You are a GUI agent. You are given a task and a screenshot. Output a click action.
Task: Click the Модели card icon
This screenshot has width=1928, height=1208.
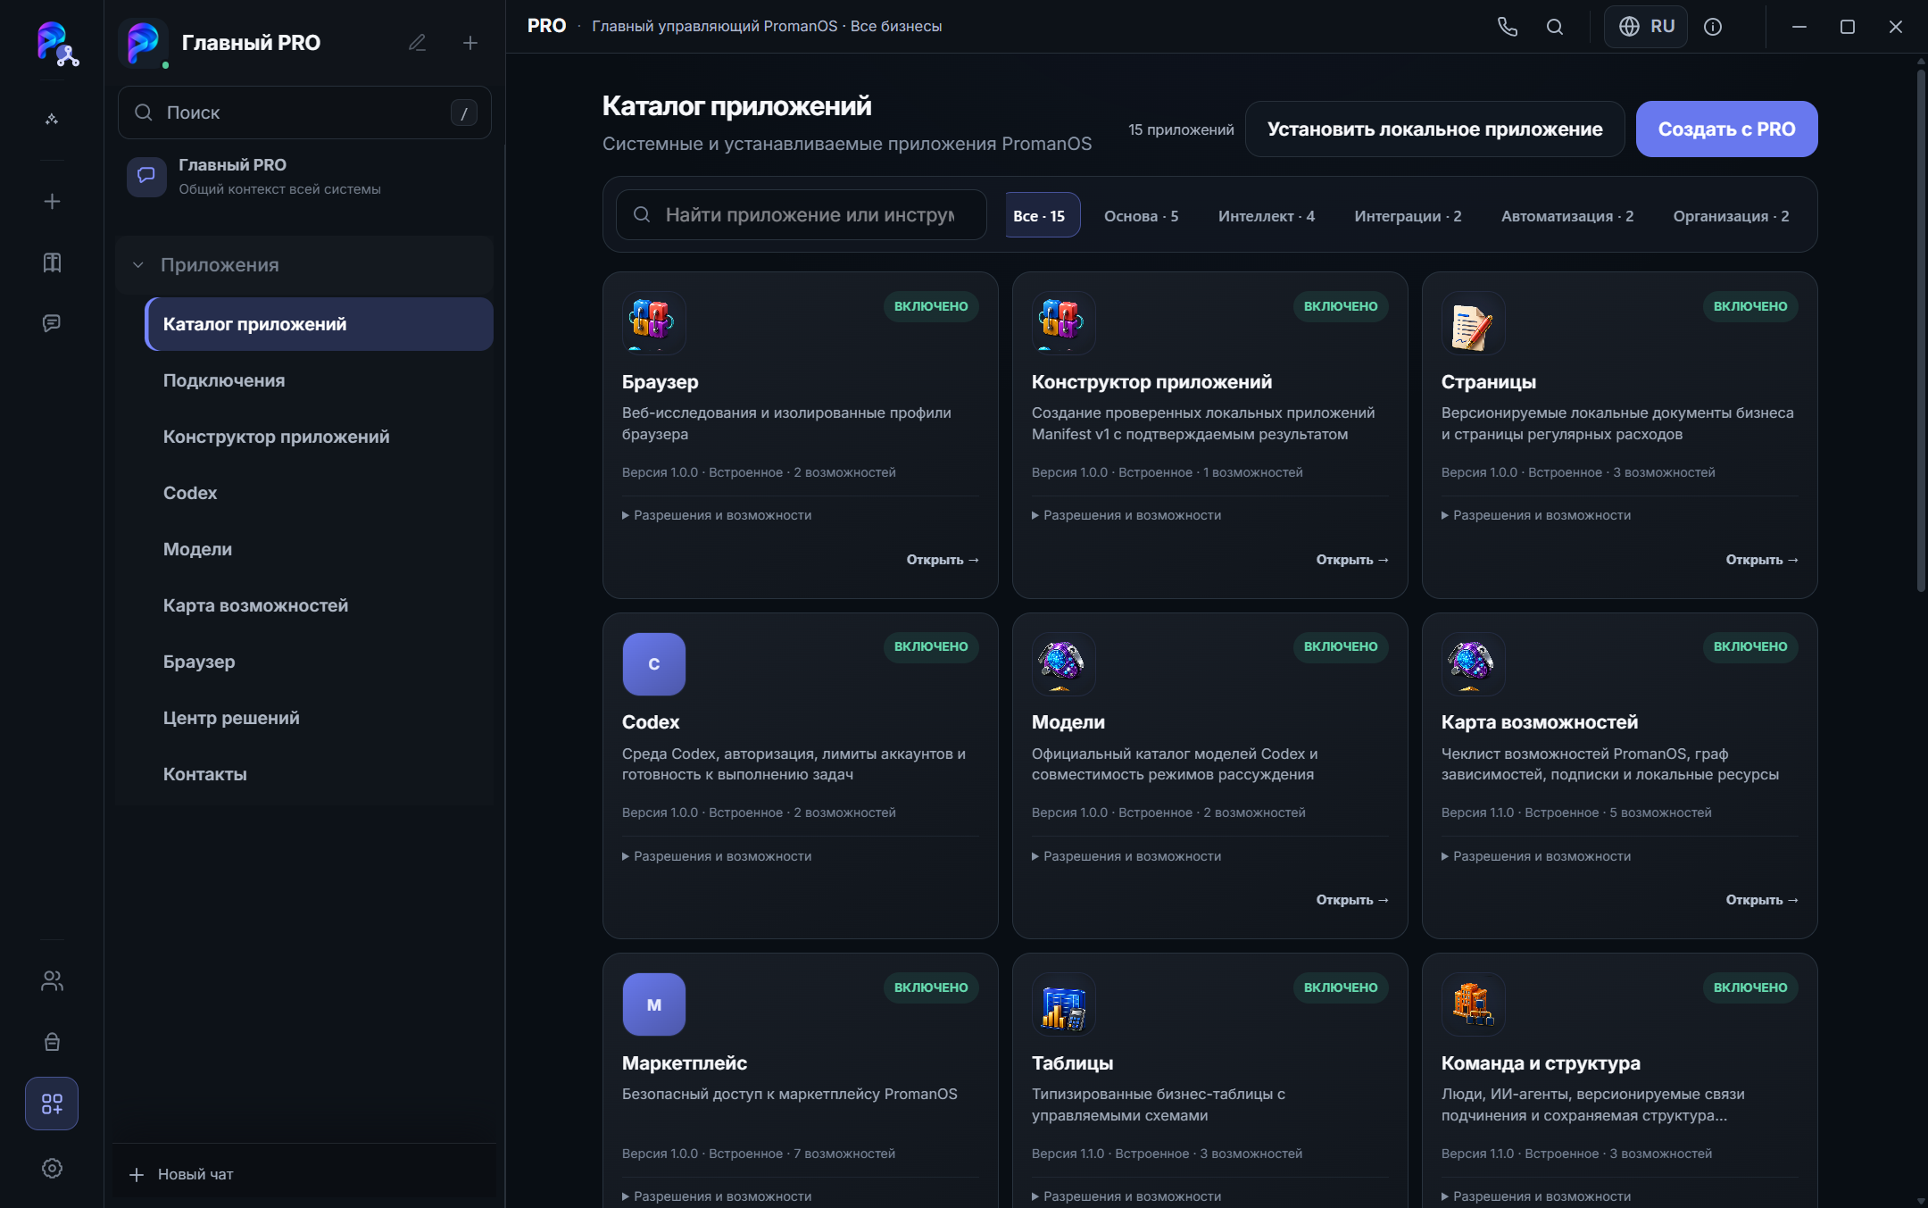click(1063, 664)
